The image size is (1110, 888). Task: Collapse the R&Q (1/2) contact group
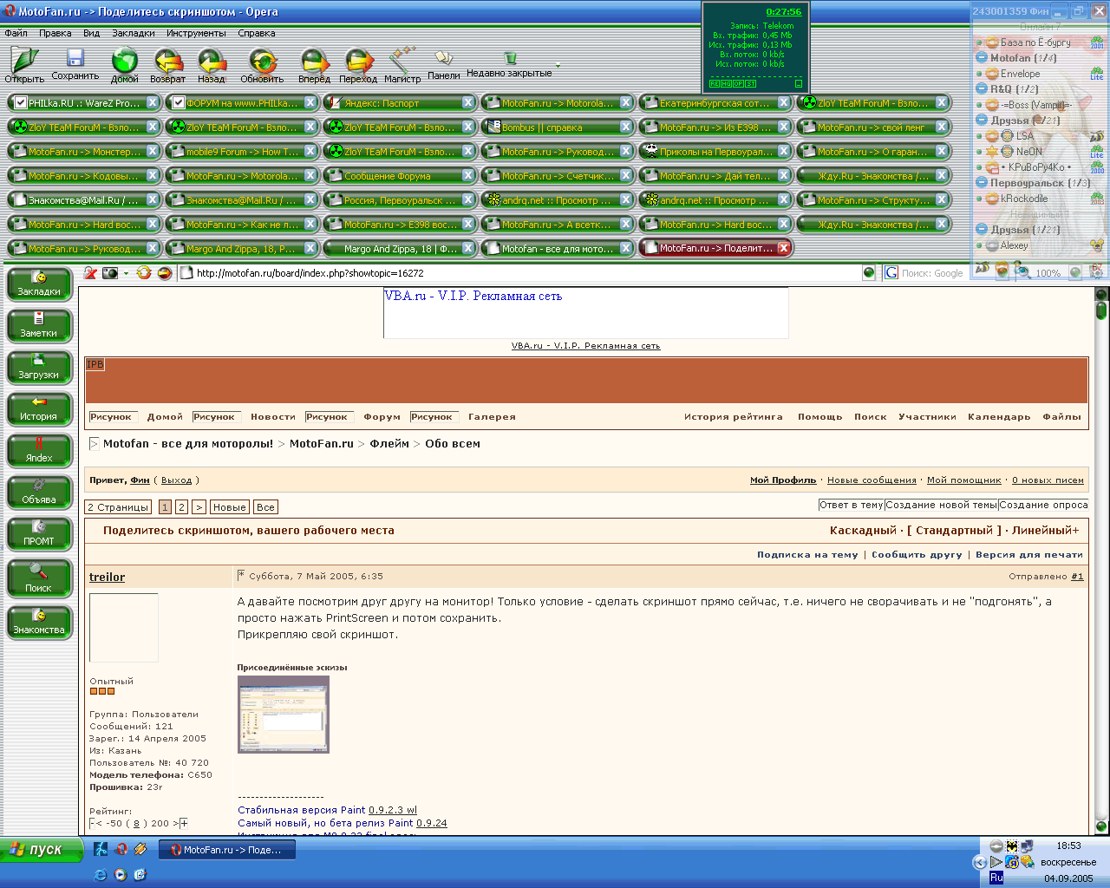click(x=982, y=89)
